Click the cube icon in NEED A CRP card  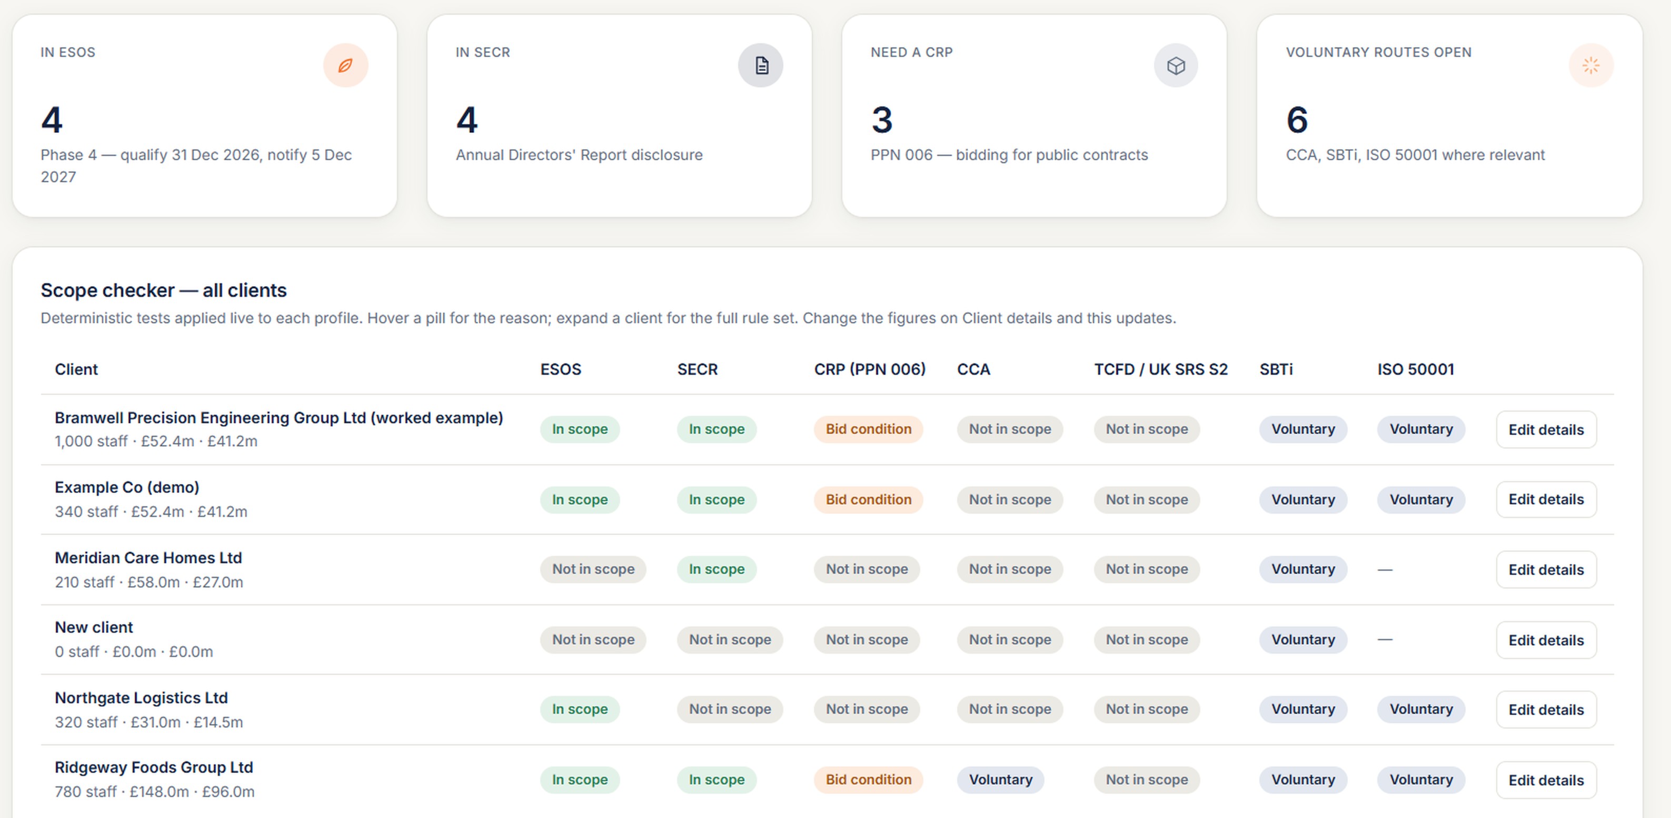(1176, 65)
